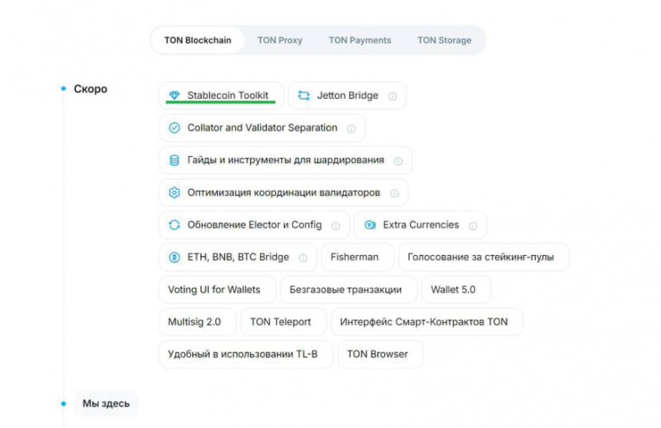The height and width of the screenshot is (428, 661).
Task: Click the blue dot beside Мы здесь
Action: tap(63, 403)
